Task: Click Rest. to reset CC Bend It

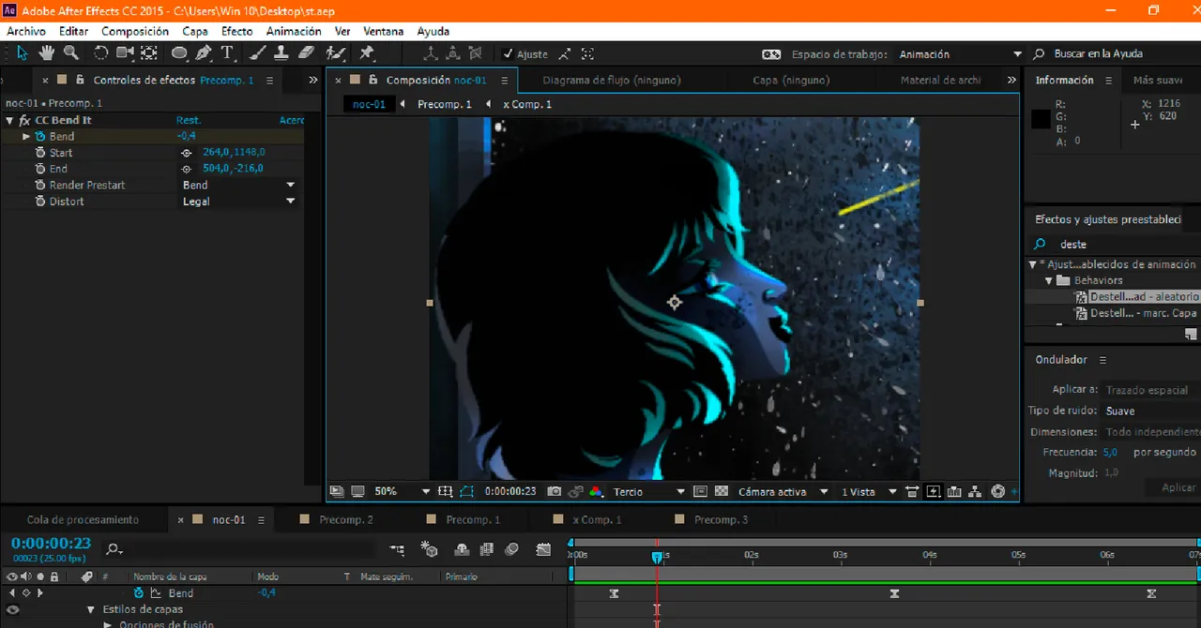Action: pos(189,121)
